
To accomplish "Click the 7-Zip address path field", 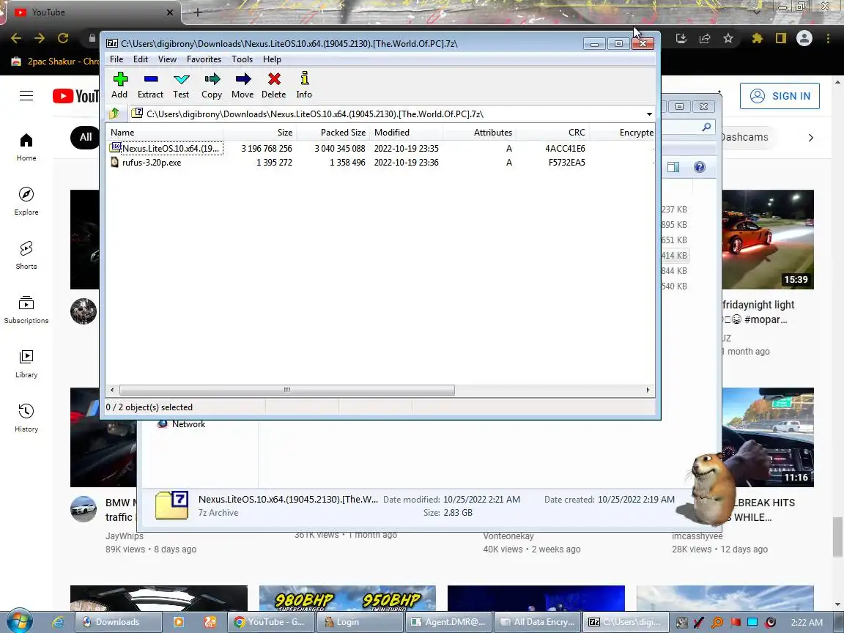I will 388,114.
